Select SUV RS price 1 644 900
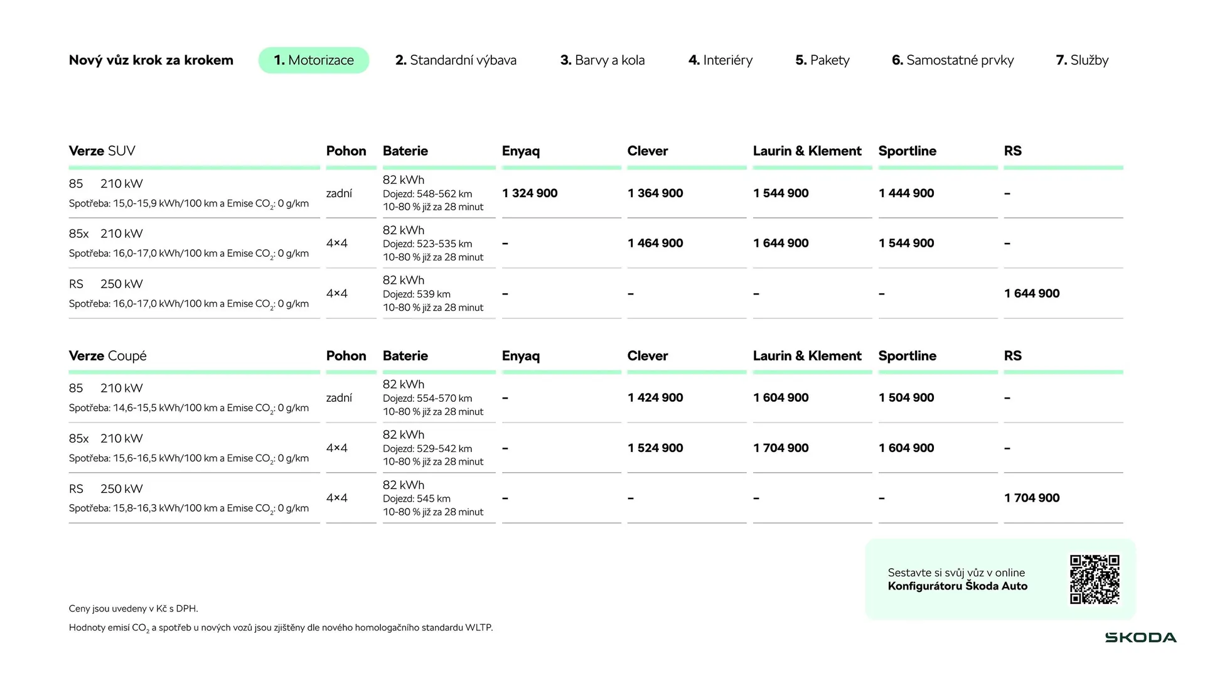 coord(1032,294)
